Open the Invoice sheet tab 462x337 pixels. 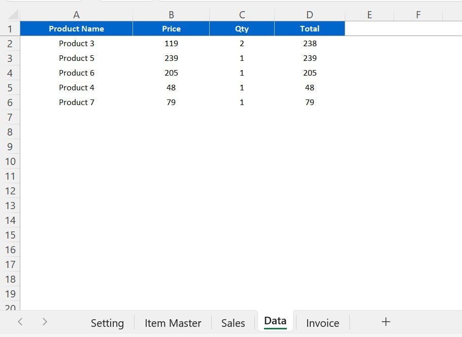[x=322, y=323]
